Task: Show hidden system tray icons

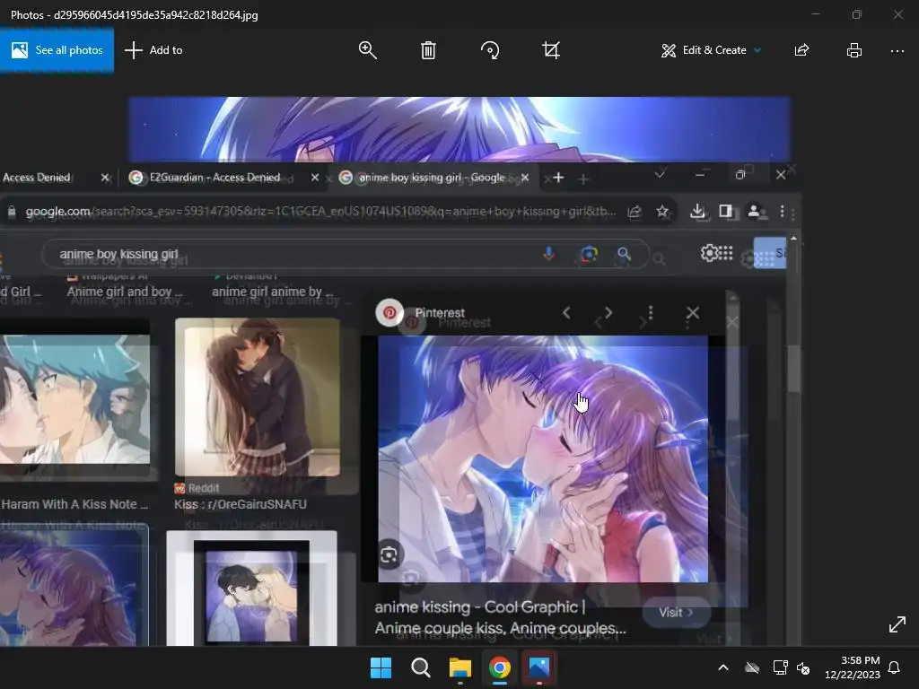Action: pos(723,667)
